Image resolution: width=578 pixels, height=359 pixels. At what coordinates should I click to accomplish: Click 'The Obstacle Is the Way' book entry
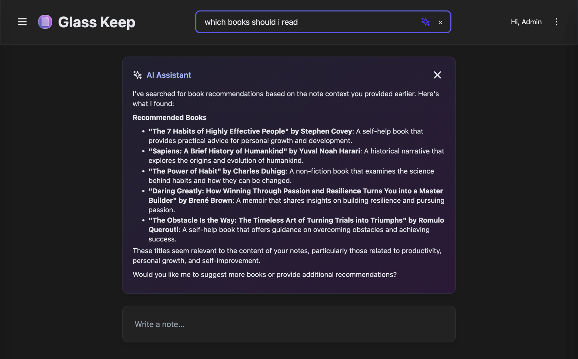296,229
